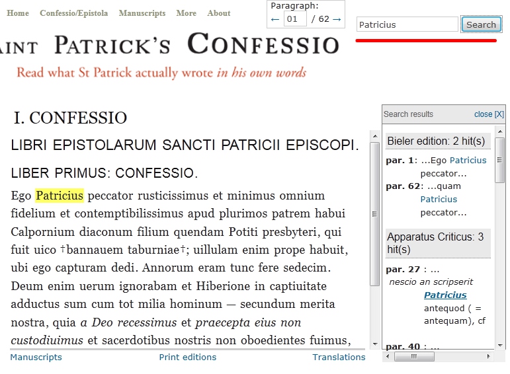Open the More menu
510x374 pixels.
187,13
